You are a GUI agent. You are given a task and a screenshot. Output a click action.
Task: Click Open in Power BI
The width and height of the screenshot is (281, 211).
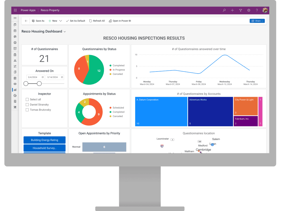[120, 21]
